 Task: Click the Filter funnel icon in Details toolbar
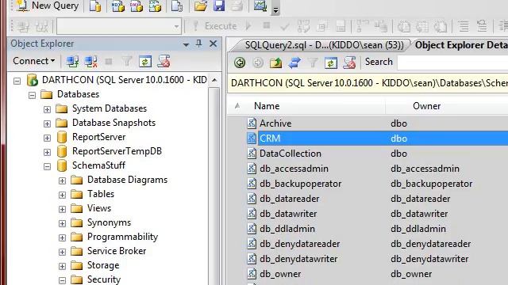coord(313,63)
